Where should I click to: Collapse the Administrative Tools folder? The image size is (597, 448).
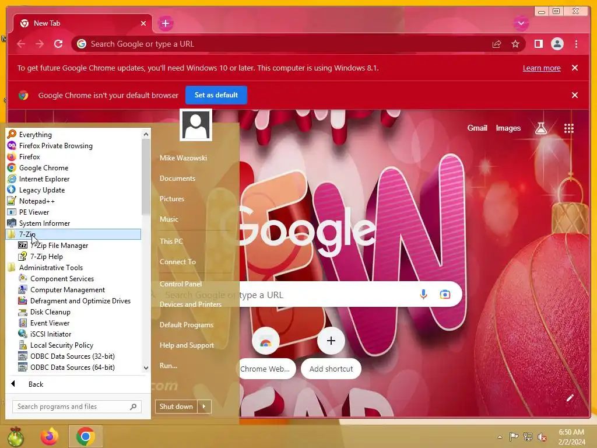pos(73,267)
